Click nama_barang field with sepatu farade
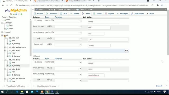169x95 pixels. [x=96, y=75]
